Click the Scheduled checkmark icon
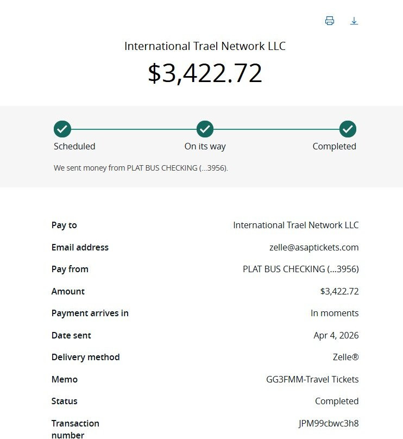Image resolution: width=403 pixels, height=439 pixels. pos(62,129)
